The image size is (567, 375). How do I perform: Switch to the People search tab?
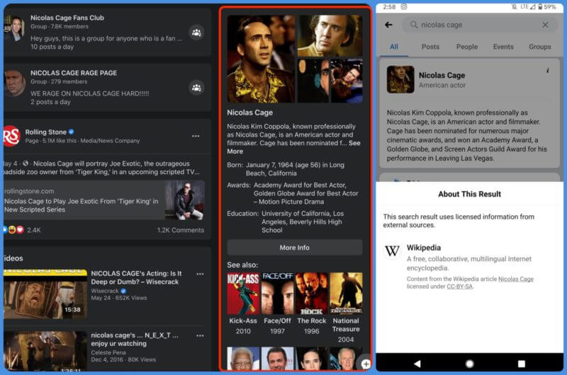(467, 47)
